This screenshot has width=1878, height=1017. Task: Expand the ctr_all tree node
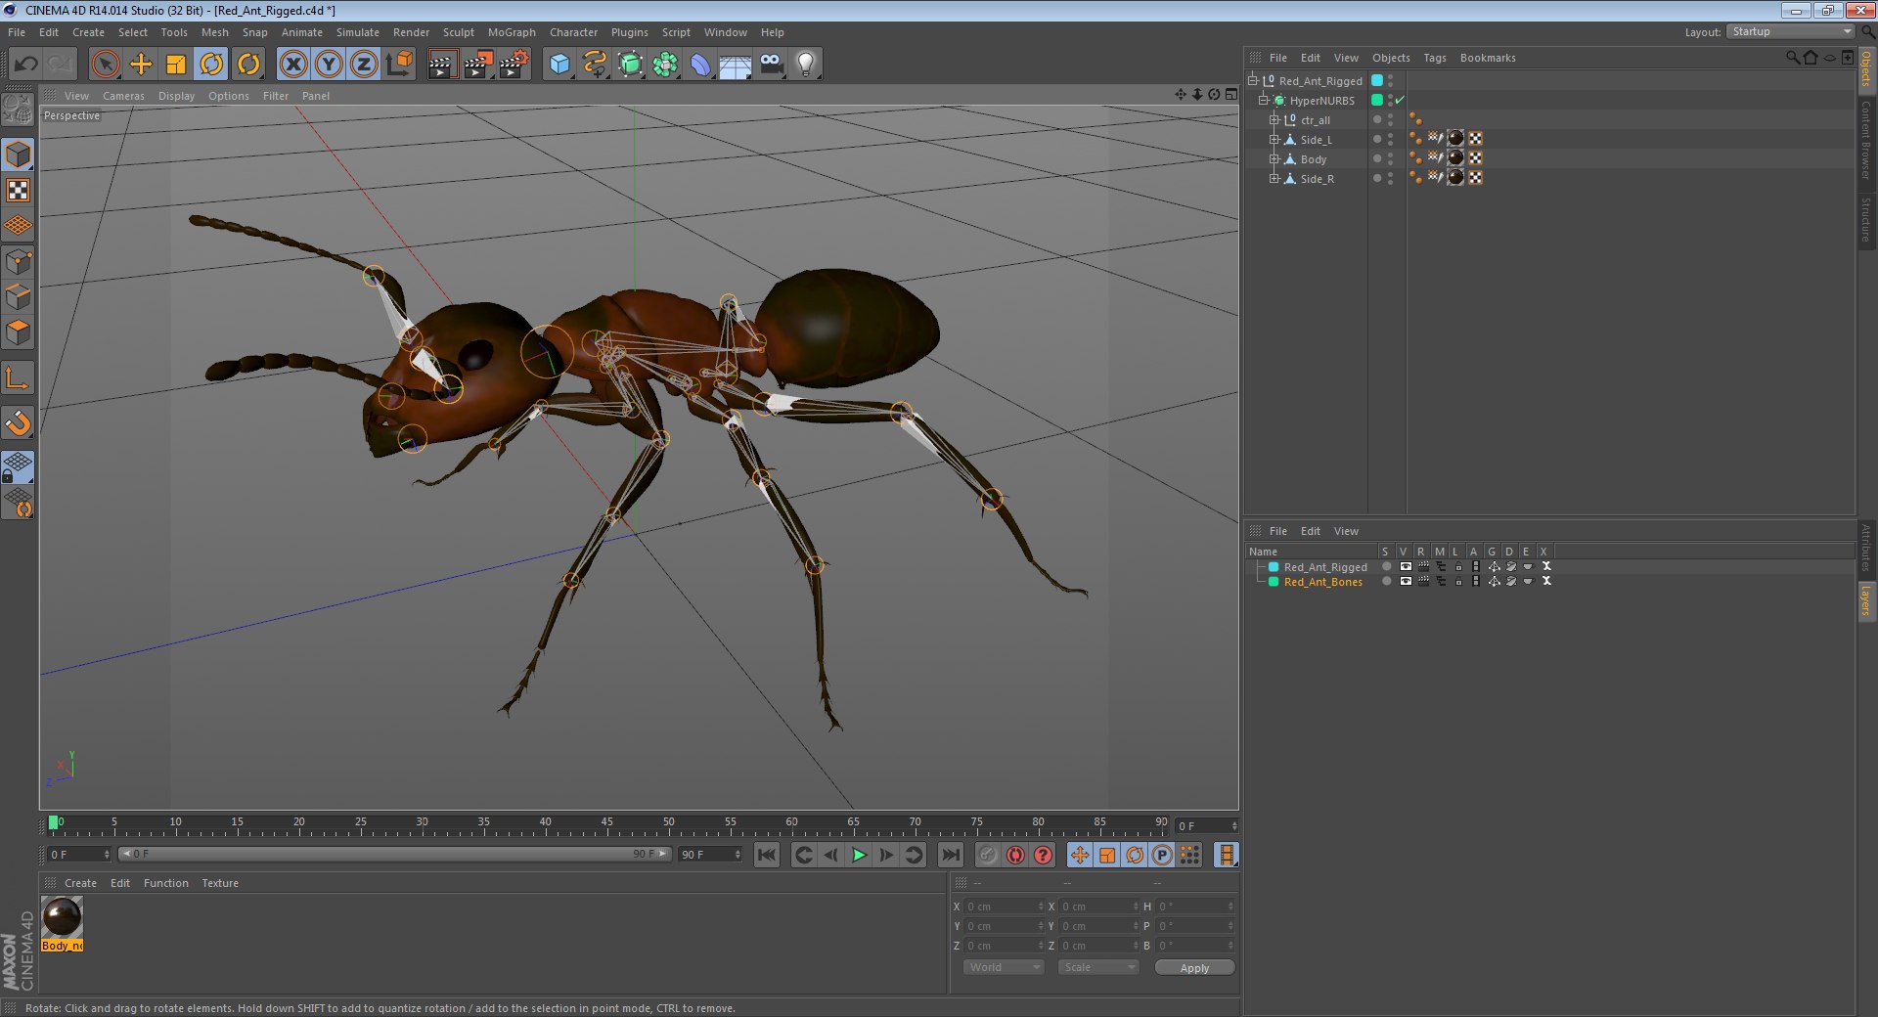pos(1274,120)
